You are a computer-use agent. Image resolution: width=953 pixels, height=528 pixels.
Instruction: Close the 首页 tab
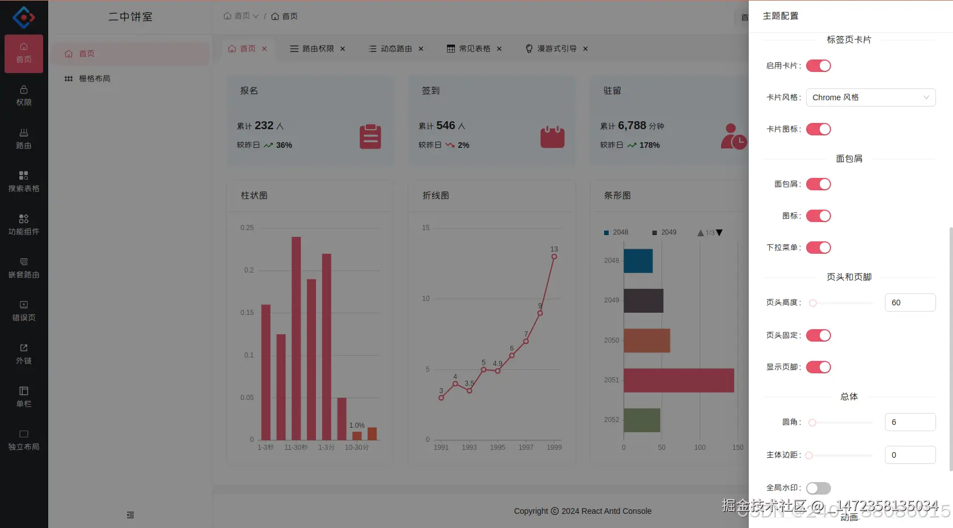click(x=264, y=49)
